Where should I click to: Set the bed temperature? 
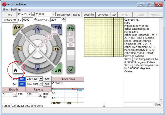[47, 84]
